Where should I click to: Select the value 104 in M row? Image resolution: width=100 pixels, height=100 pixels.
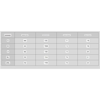click(46, 46)
